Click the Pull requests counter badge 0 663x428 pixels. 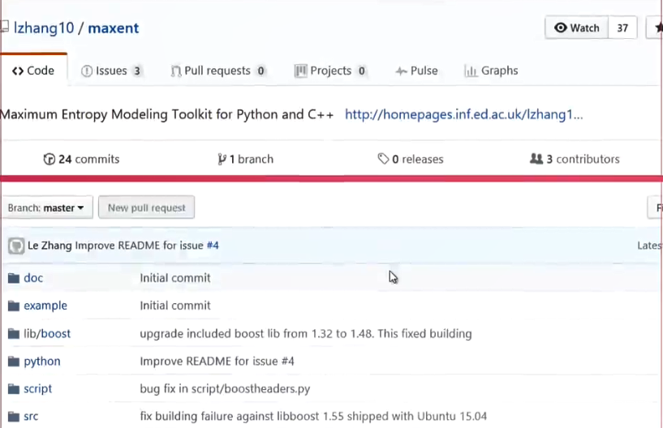click(260, 71)
